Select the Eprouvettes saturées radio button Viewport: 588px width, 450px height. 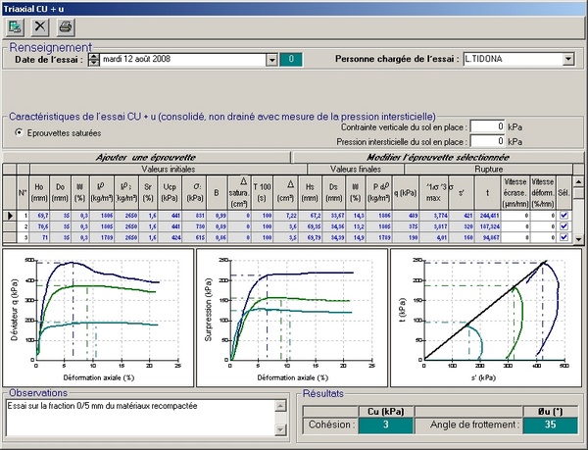tap(20, 131)
